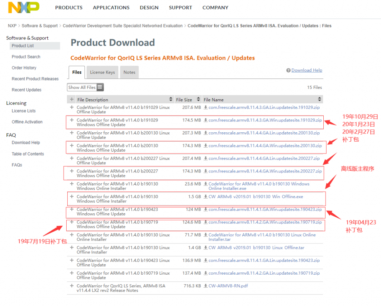This screenshot has width=381, height=307.
Task: Expand the b200227 Windows Offline Update row
Action: (72, 171)
